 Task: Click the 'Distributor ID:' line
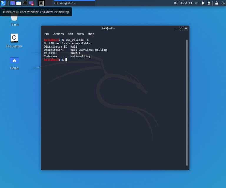60,47
